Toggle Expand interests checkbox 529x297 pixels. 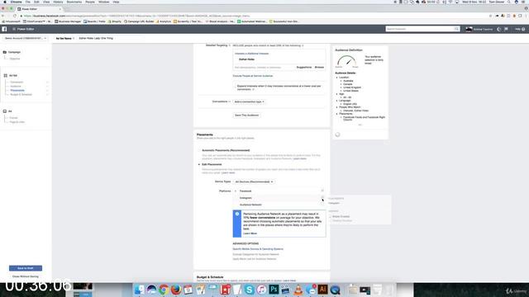(x=235, y=86)
